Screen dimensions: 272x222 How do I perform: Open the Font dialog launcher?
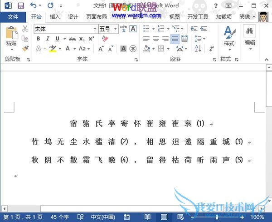[x=136, y=60]
